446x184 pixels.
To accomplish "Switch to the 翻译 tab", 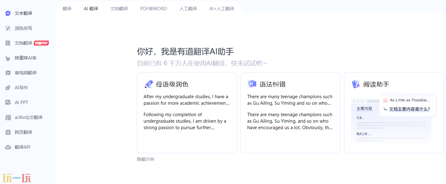I will (67, 9).
